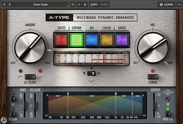Toggle the POWER switch

(153, 77)
